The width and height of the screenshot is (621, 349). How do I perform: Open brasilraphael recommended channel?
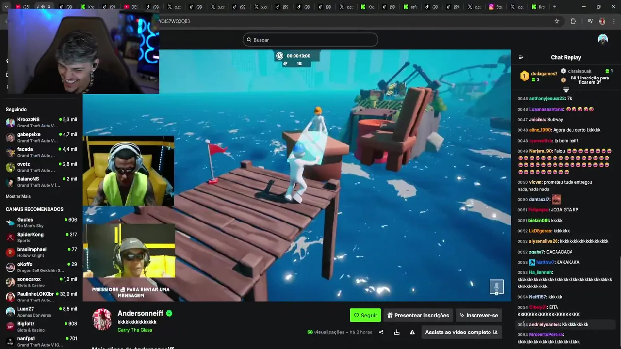click(41, 252)
